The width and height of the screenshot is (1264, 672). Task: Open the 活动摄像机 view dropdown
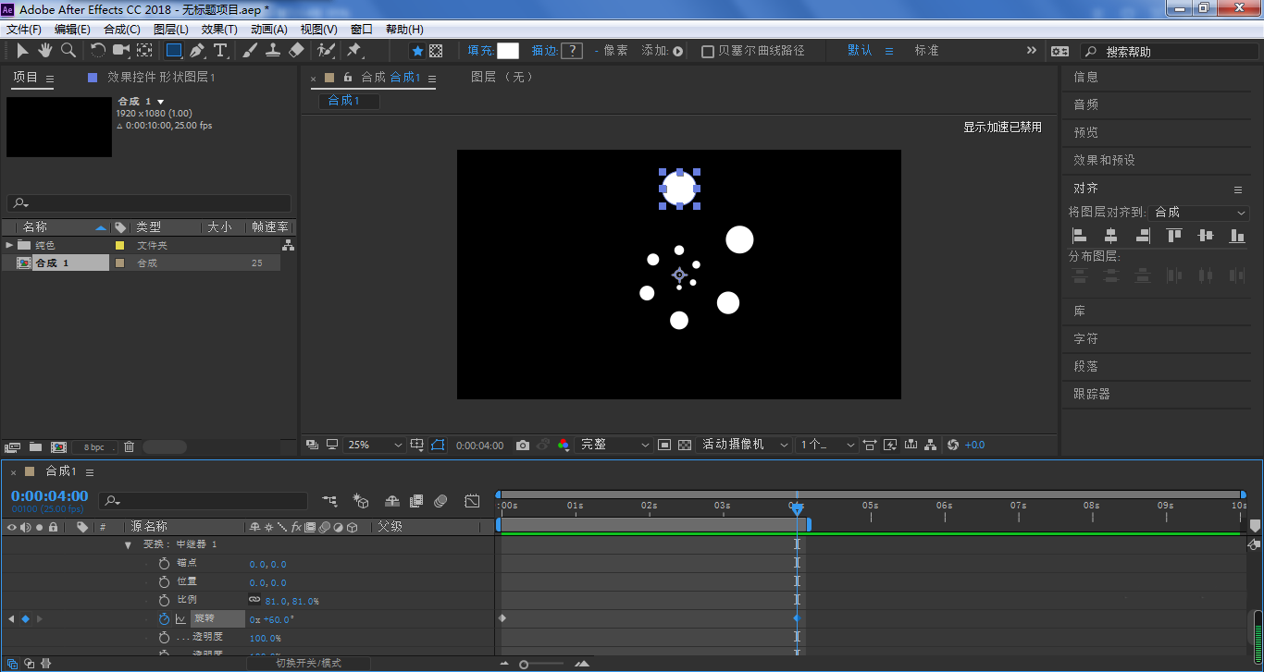point(745,446)
